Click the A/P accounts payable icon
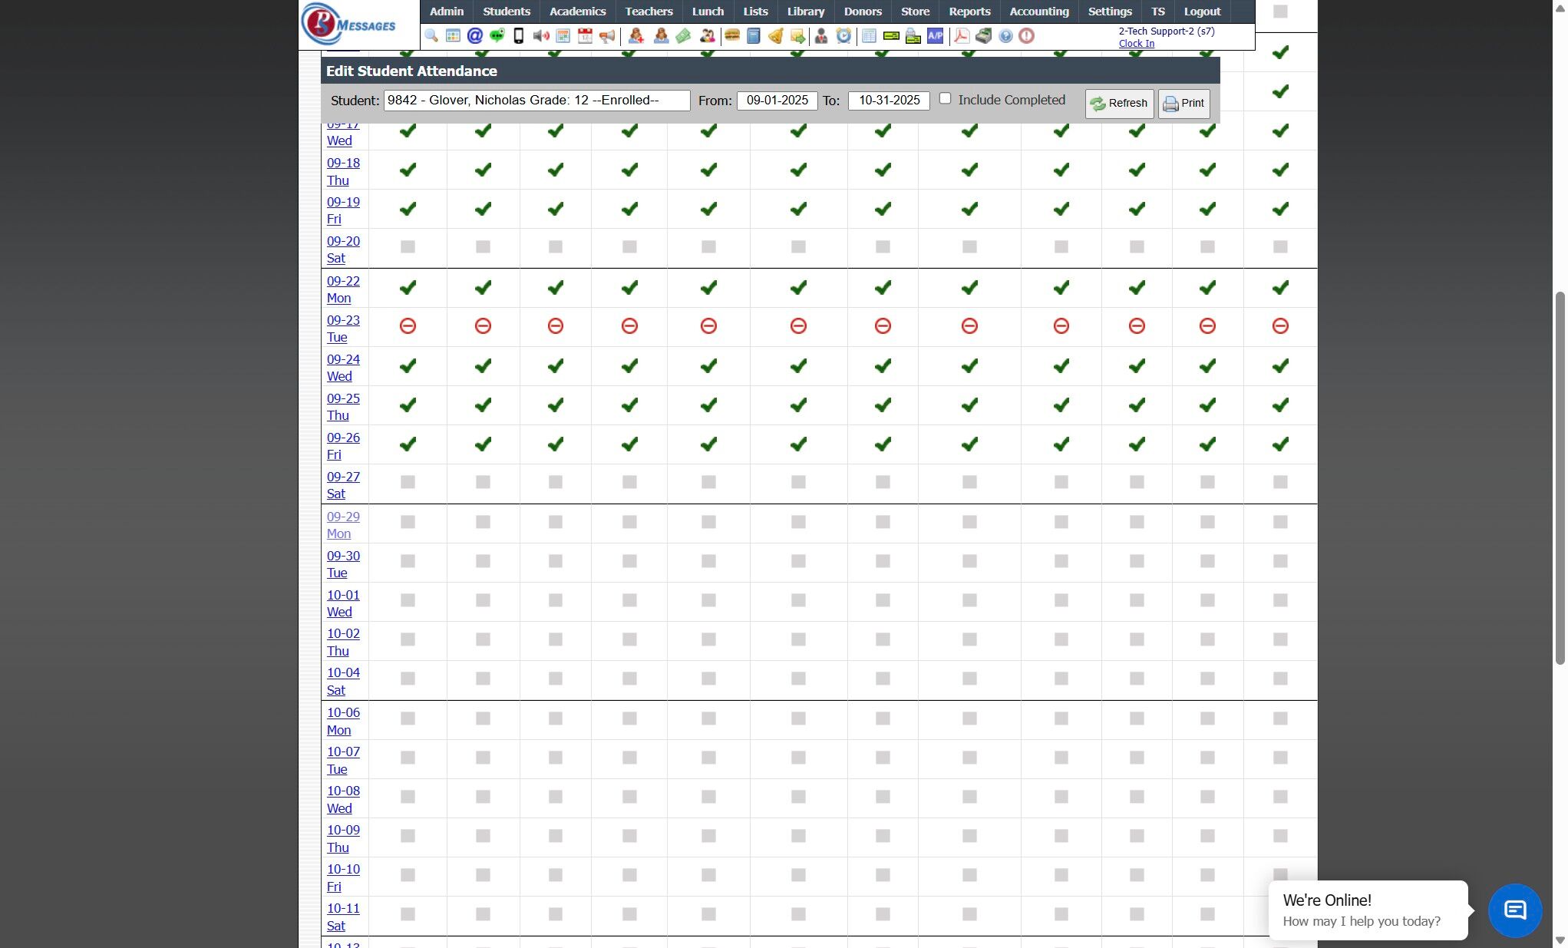The height and width of the screenshot is (948, 1568). 935,36
